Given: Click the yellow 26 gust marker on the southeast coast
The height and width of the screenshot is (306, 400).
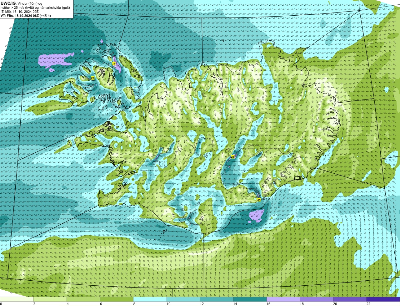Looking at the screenshot, I should tap(259, 199).
